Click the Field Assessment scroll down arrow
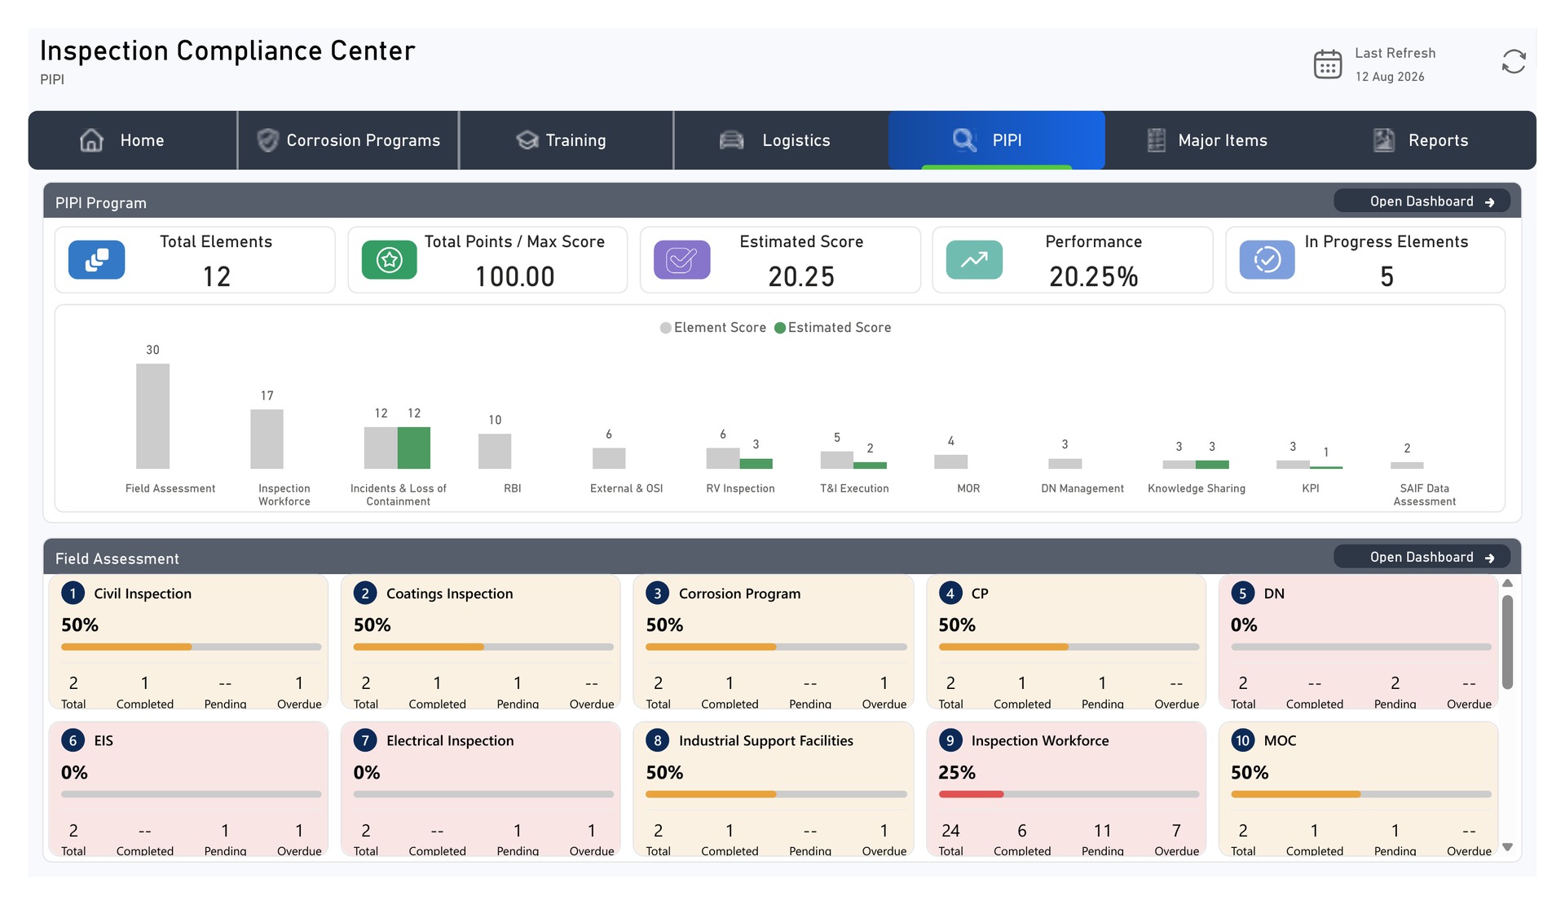Image resolution: width=1565 pixels, height=905 pixels. click(x=1507, y=847)
